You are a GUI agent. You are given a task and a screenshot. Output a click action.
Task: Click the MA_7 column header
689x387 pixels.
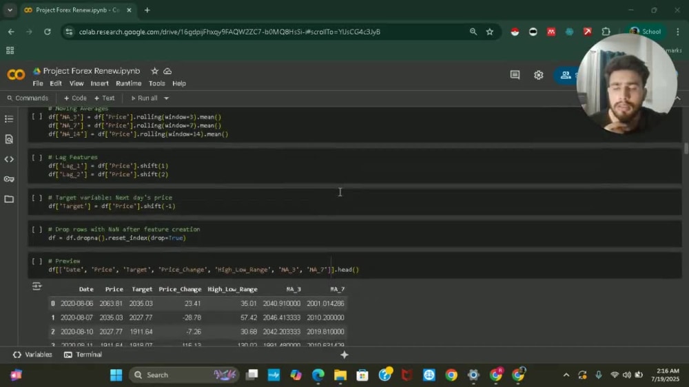pos(338,289)
